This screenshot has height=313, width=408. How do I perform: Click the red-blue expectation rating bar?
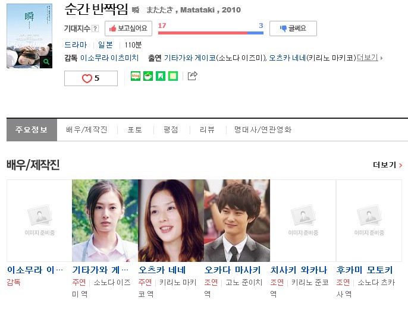point(211,33)
